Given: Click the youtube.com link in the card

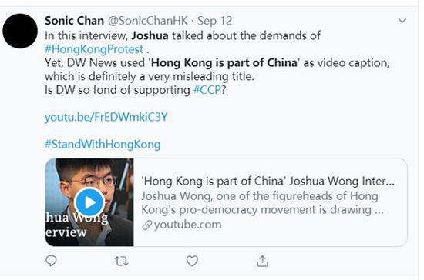Looking at the screenshot, I should (187, 225).
